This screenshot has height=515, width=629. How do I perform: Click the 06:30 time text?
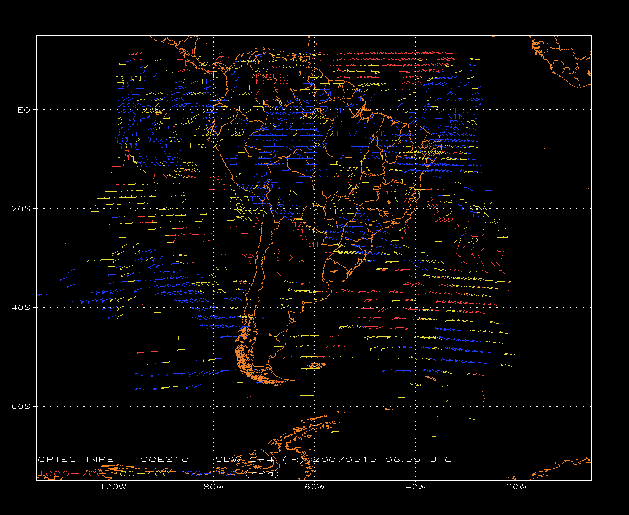pyautogui.click(x=403, y=459)
